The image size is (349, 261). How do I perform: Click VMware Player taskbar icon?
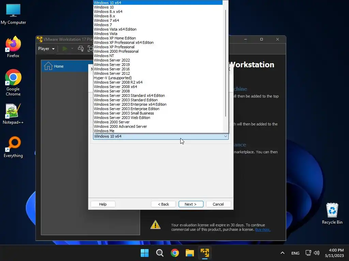click(x=205, y=253)
